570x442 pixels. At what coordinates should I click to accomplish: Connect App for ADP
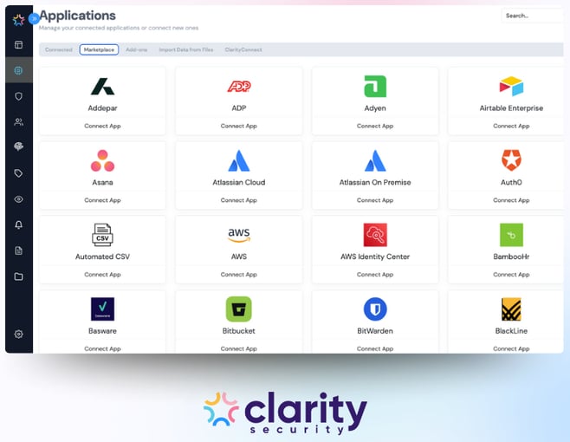click(x=239, y=126)
